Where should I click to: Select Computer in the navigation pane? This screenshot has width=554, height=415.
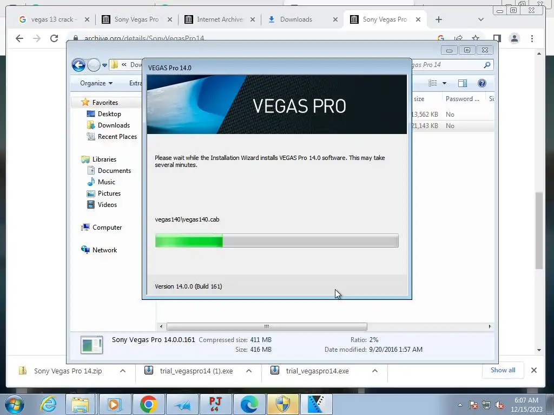coord(107,227)
